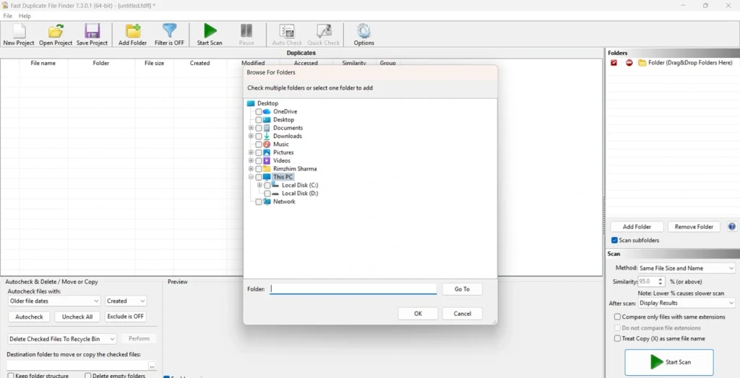
Task: Toggle the Filter is OFF funnel icon
Action: tap(169, 31)
